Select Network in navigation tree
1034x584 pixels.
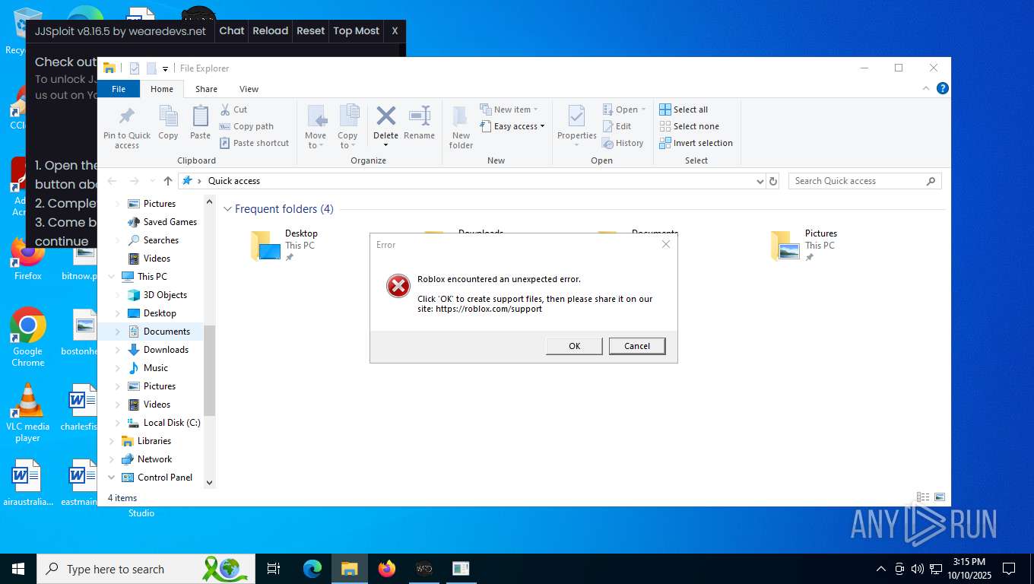click(154, 459)
